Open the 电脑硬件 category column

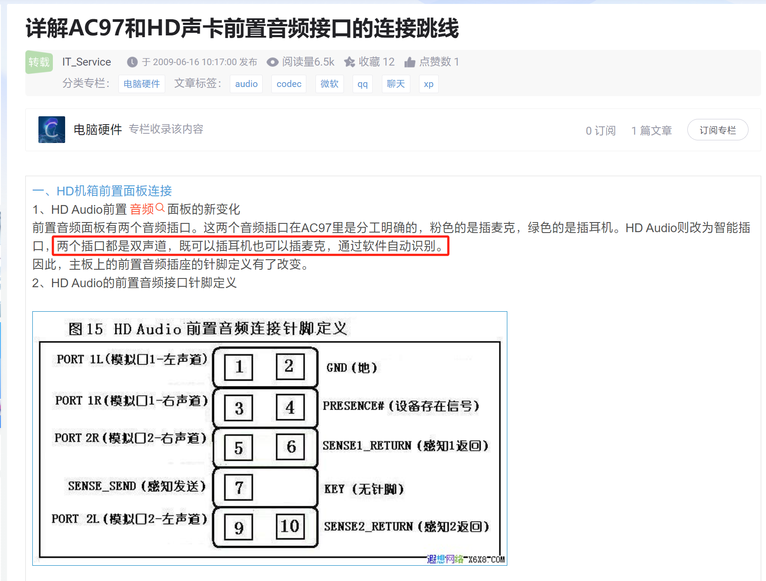(142, 83)
